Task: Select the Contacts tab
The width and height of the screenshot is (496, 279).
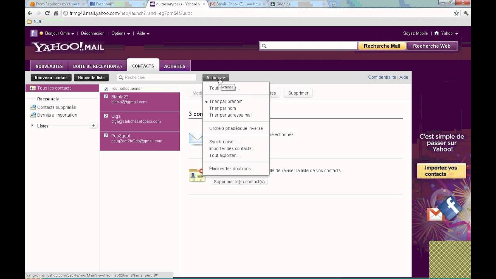Action: (143, 66)
